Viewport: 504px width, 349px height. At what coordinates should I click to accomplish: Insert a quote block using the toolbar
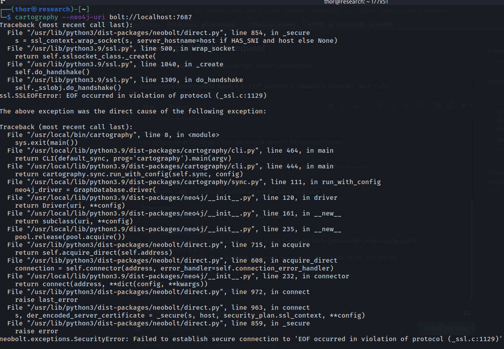coord(355,105)
